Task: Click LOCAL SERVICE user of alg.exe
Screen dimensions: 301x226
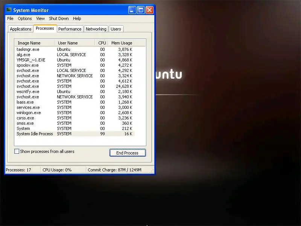Action: (71, 55)
